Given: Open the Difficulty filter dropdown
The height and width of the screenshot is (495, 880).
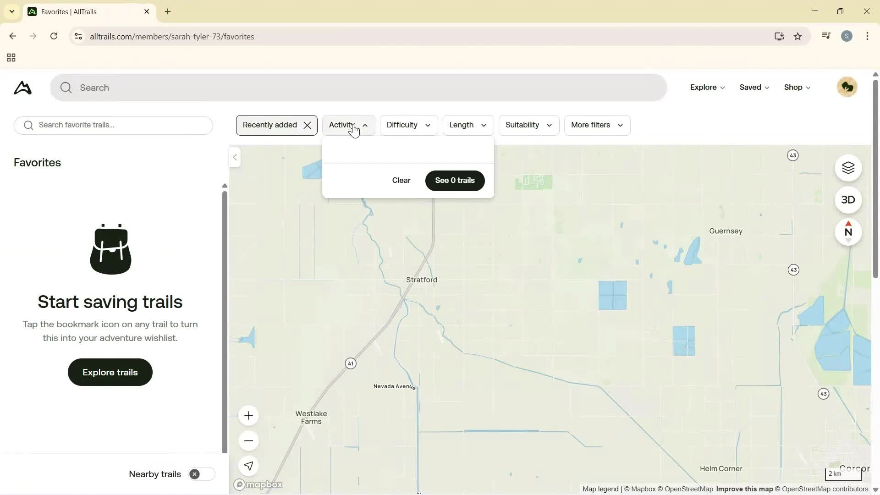Looking at the screenshot, I should pyautogui.click(x=408, y=125).
